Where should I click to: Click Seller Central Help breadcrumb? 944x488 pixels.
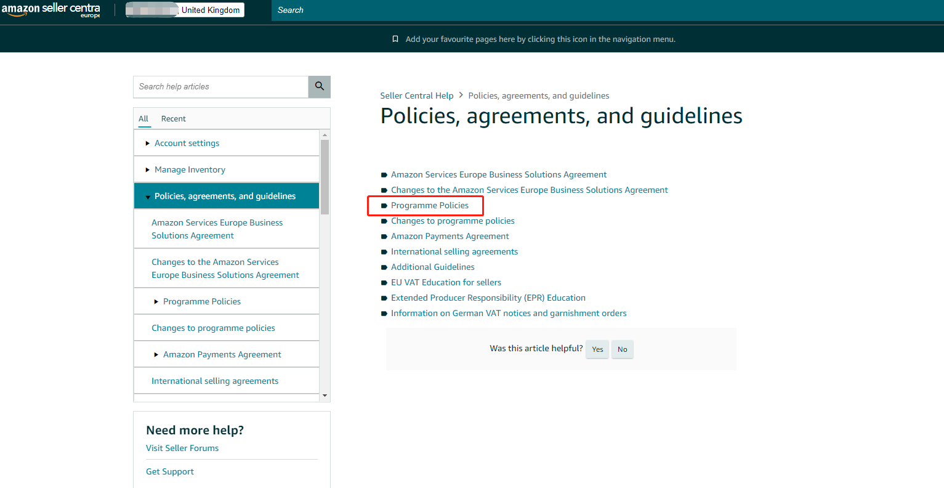coord(417,96)
